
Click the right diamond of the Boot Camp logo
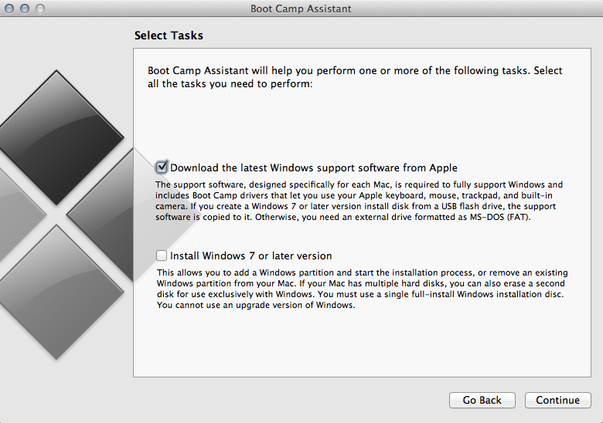click(x=116, y=205)
